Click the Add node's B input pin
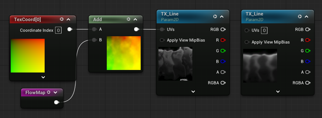This screenshot has height=118, width=322. 94,40
